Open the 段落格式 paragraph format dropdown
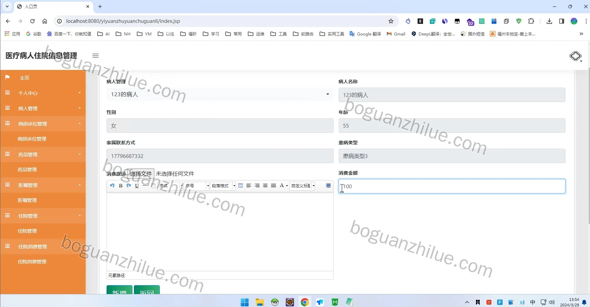Screen dimensions: 590x307 (x=223, y=186)
